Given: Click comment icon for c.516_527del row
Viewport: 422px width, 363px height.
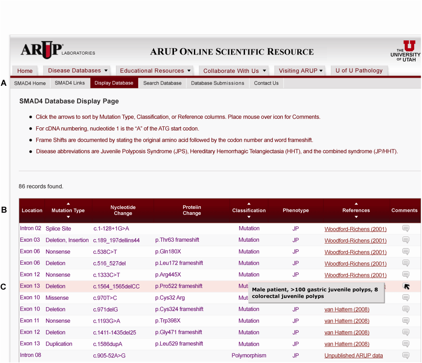Looking at the screenshot, I should tap(406, 263).
